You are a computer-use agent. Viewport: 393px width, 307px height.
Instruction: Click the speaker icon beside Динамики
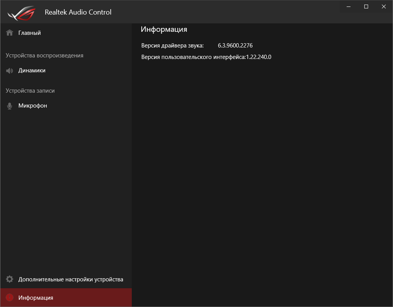click(10, 71)
